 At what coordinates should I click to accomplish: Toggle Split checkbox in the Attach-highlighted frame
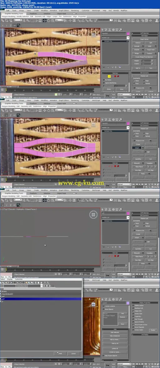[x=146, y=152]
